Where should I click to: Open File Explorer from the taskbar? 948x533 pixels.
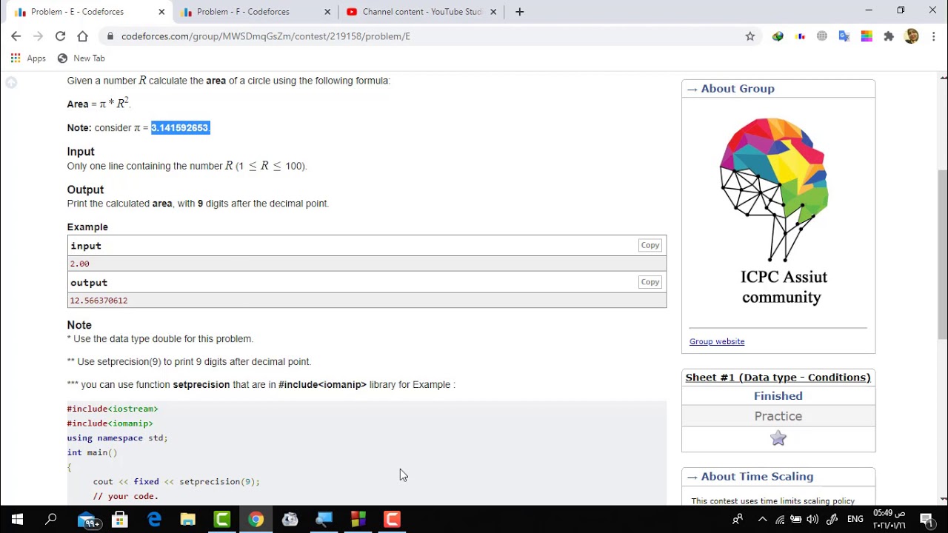click(x=188, y=520)
